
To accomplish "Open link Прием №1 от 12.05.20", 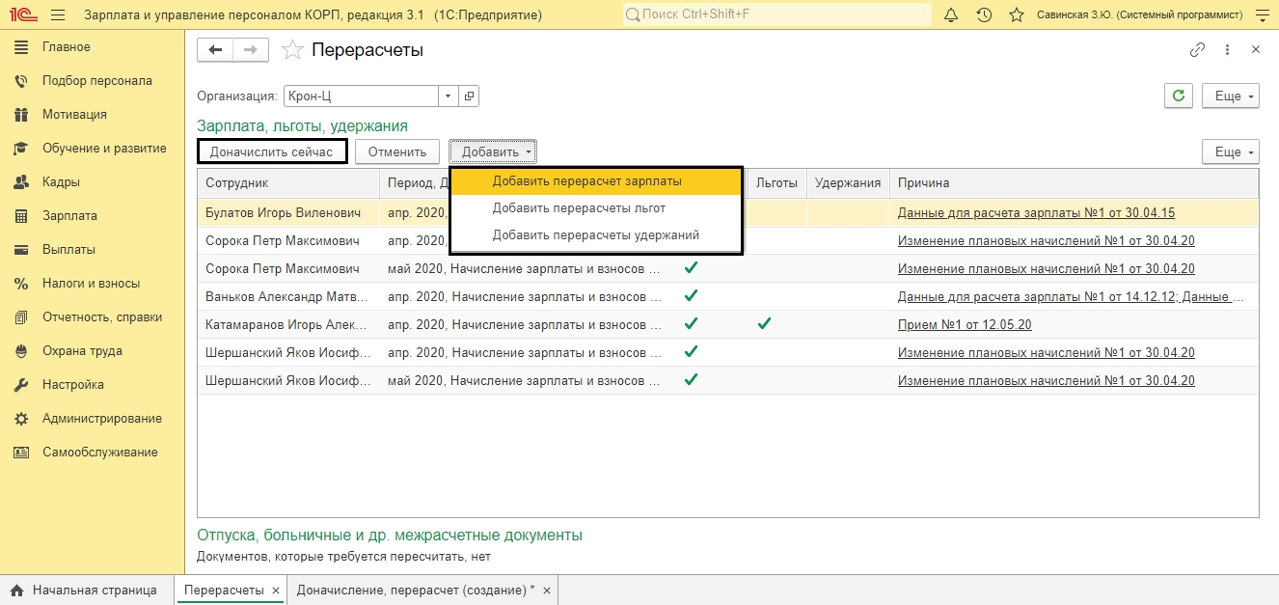I will (x=965, y=324).
